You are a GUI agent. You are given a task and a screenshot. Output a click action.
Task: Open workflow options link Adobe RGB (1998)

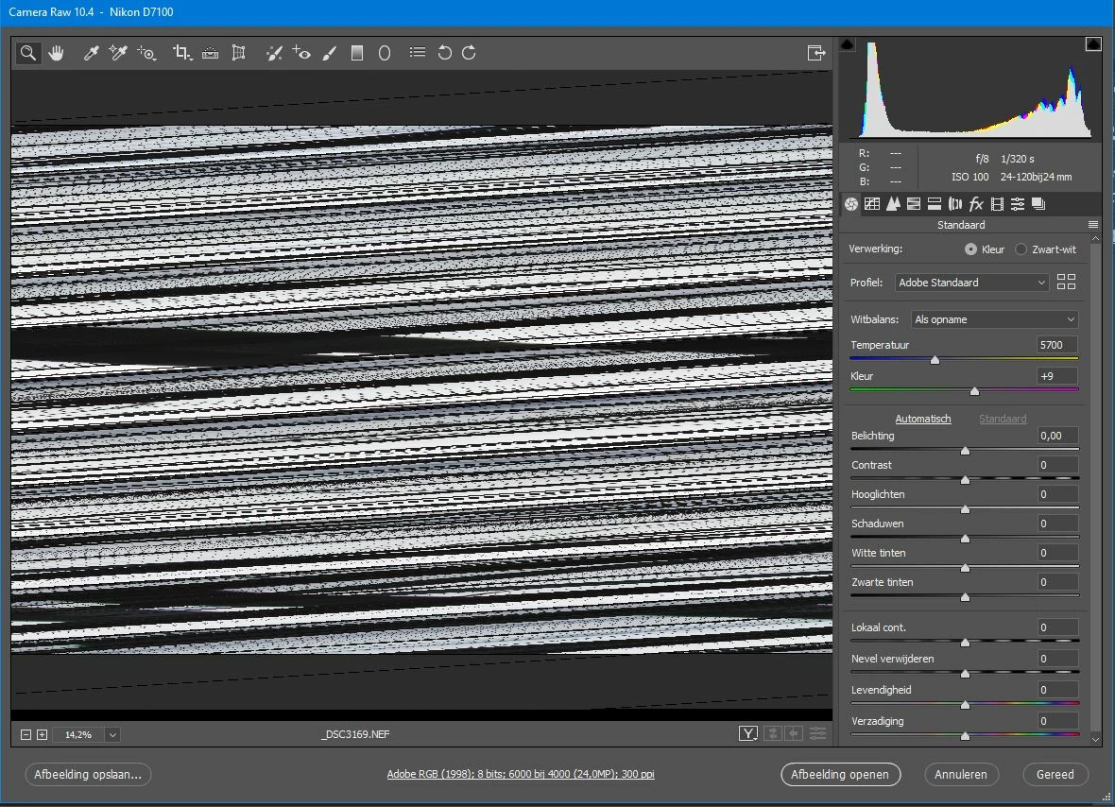[521, 774]
